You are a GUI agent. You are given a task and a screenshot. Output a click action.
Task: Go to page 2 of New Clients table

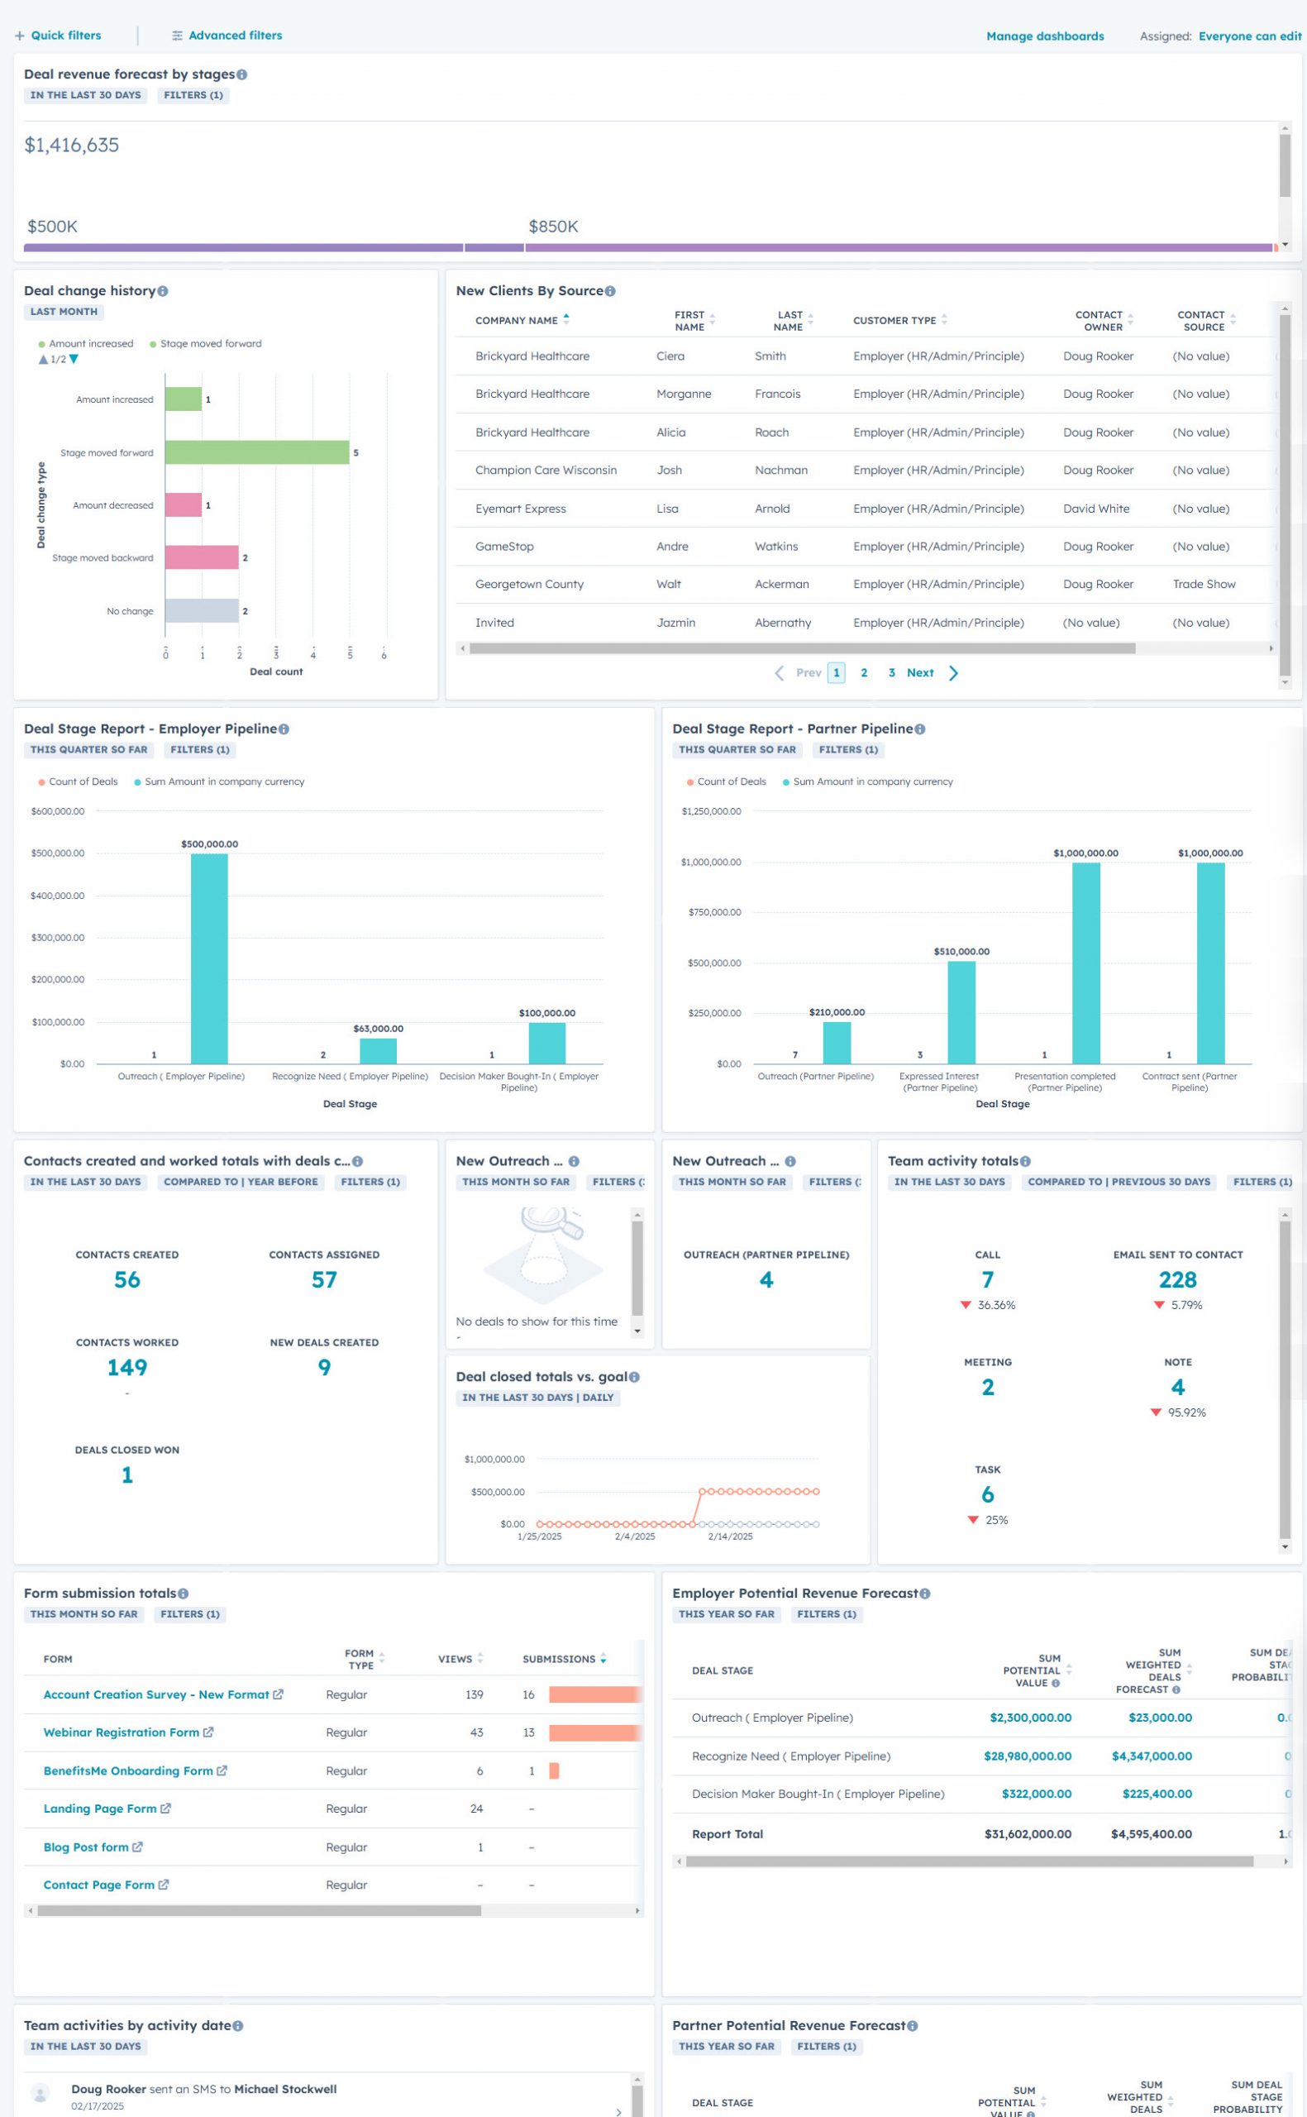864,672
